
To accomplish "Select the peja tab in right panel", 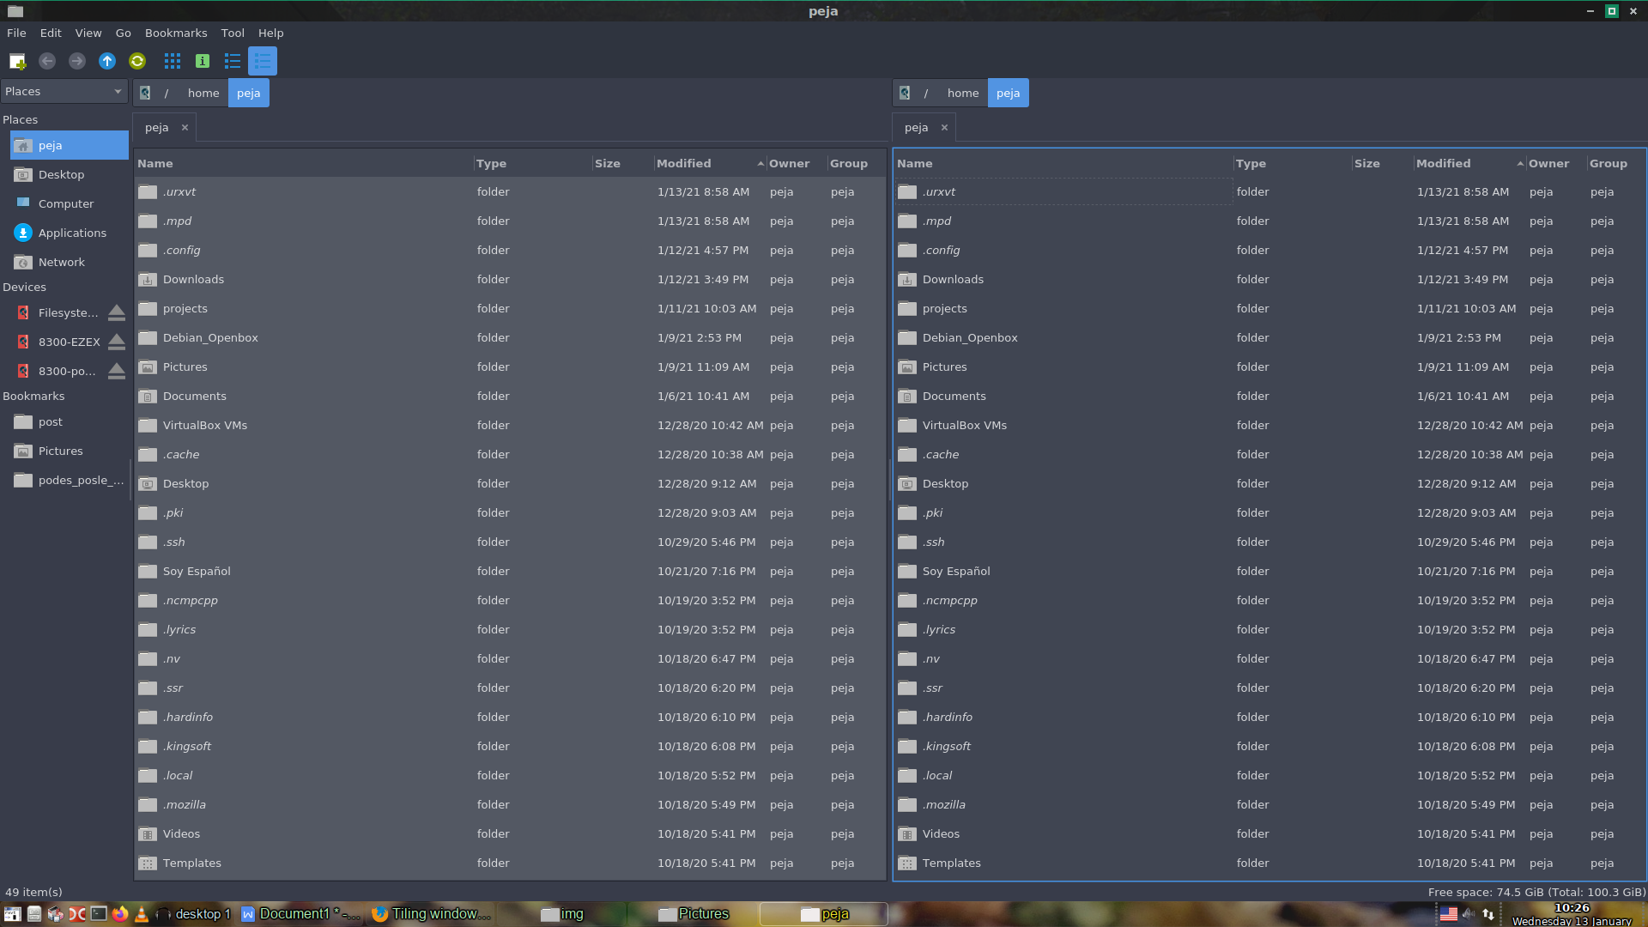I will click(x=914, y=127).
